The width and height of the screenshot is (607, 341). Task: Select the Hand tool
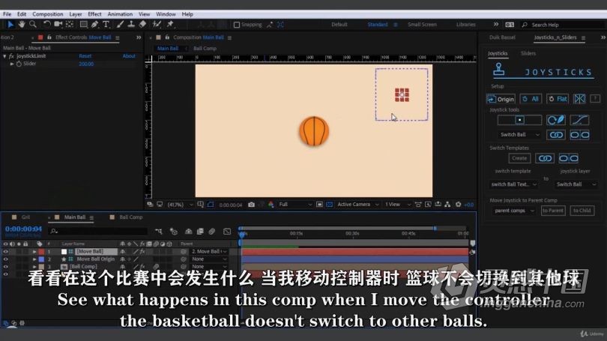[x=22, y=25]
